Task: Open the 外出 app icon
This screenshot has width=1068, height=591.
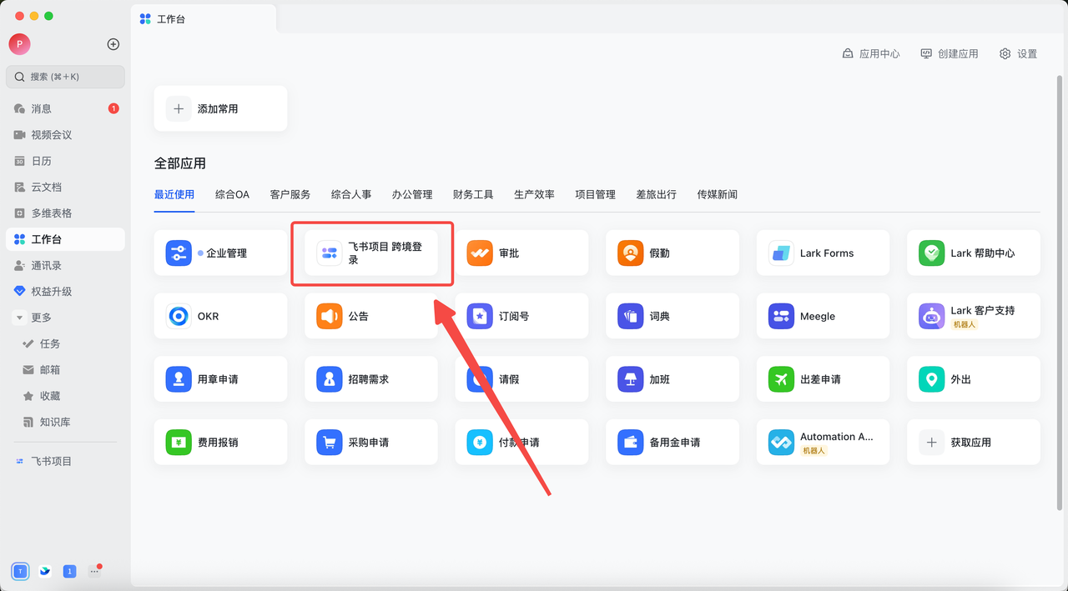Action: pyautogui.click(x=932, y=379)
